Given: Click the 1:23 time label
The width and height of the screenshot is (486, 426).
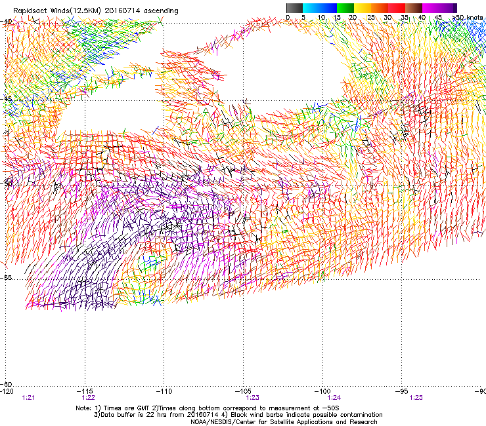Looking at the screenshot, I should point(253,398).
